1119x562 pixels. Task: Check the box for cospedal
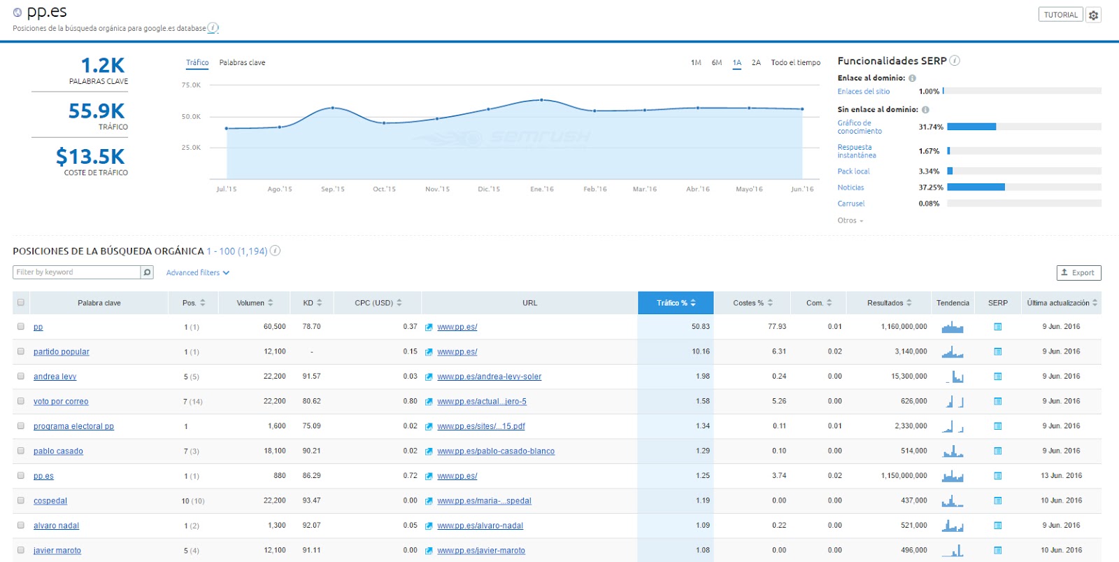pyautogui.click(x=21, y=501)
